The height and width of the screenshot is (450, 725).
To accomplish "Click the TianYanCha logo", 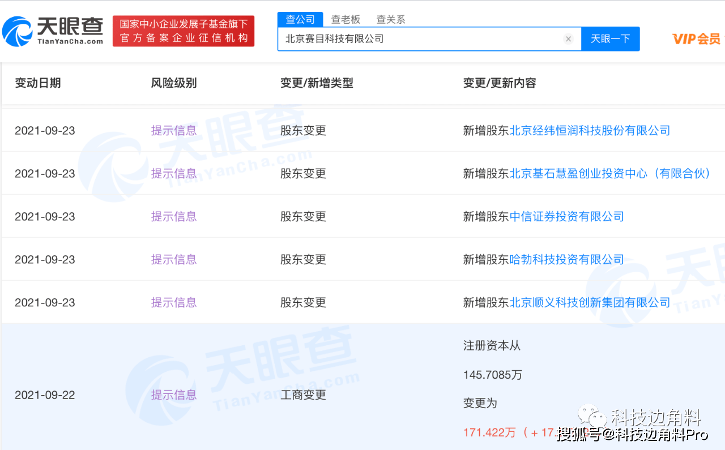I will point(53,31).
